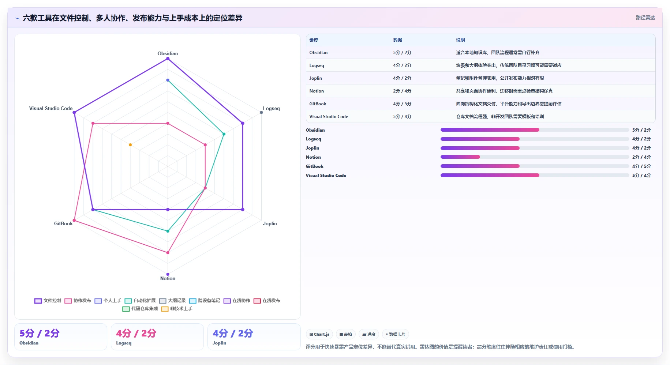The image size is (670, 365).
Task: Toggle the 大纲记录 legend item
Action: coord(172,301)
